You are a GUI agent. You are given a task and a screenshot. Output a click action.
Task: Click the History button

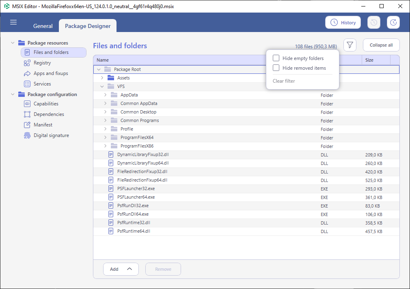click(343, 22)
